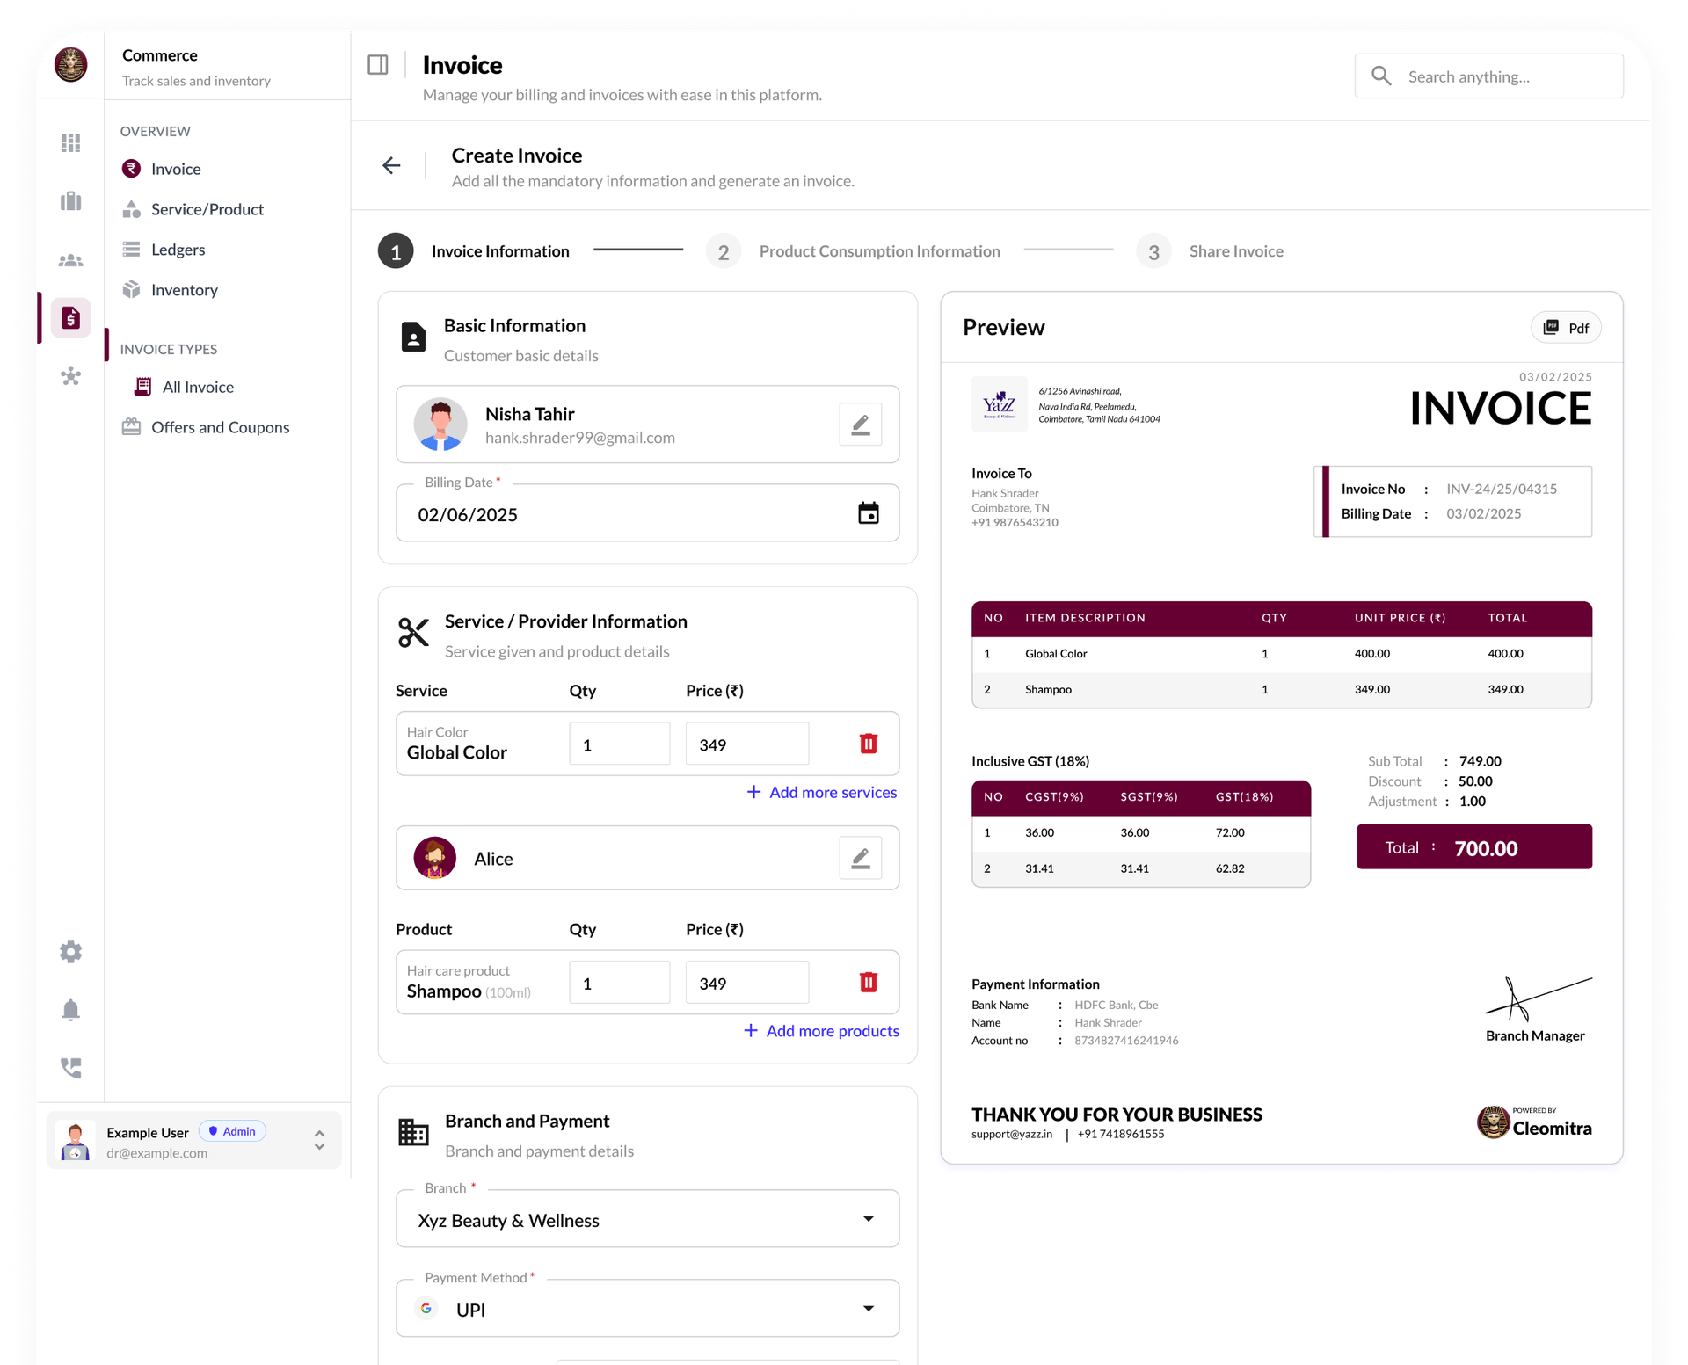Open the dashboard grid icon in sidebar
This screenshot has height=1365, width=1688.
point(70,142)
